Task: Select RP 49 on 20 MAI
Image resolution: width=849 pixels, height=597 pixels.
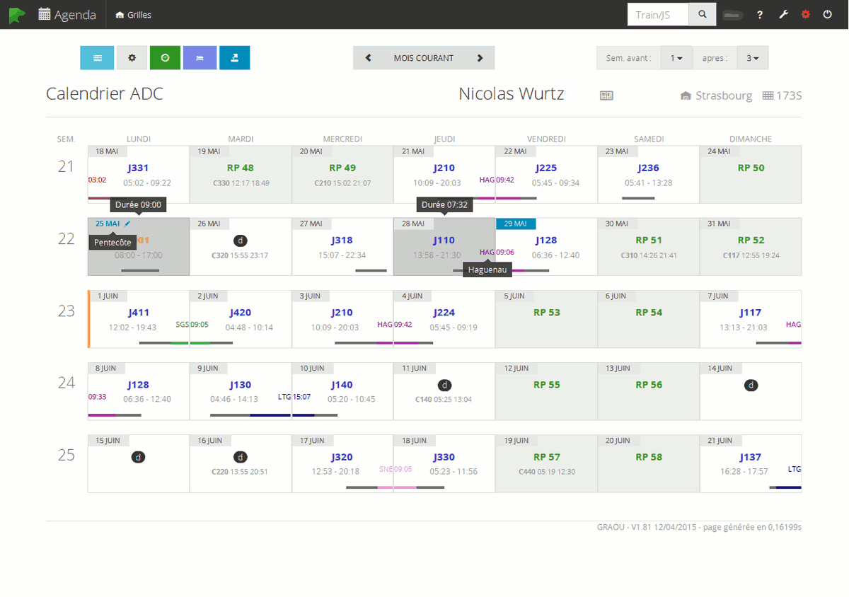Action: pos(342,168)
